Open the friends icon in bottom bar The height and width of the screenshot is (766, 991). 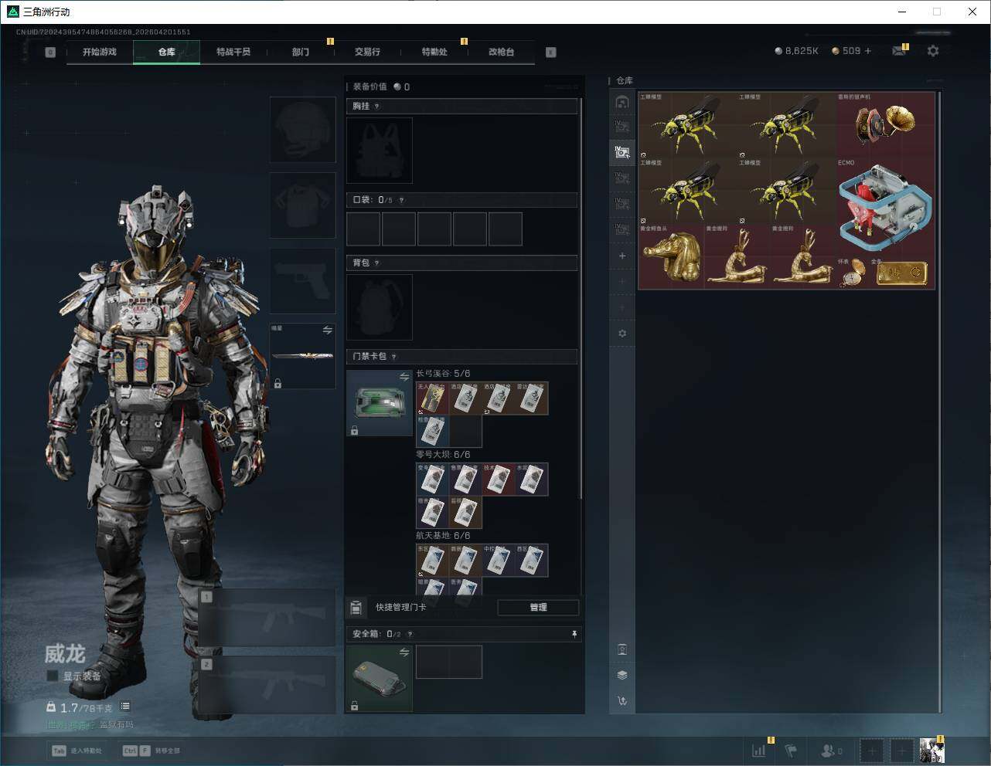831,750
